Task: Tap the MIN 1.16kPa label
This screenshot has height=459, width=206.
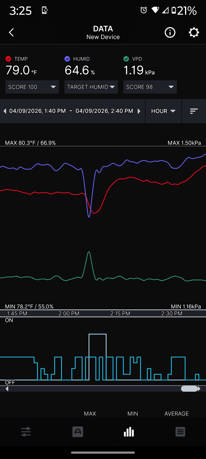Action: (x=186, y=306)
